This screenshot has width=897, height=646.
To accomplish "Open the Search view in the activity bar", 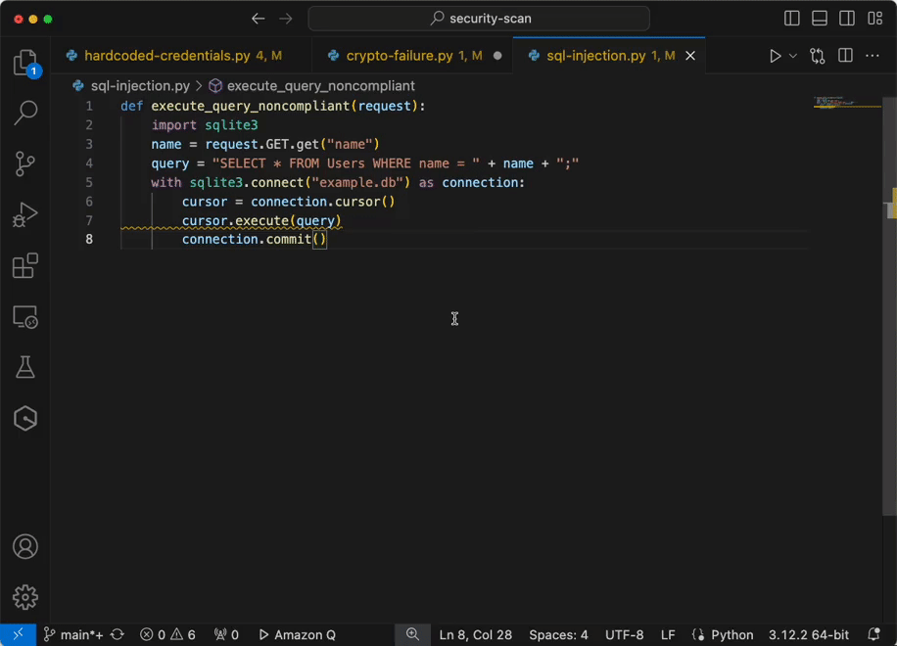I will point(24,113).
